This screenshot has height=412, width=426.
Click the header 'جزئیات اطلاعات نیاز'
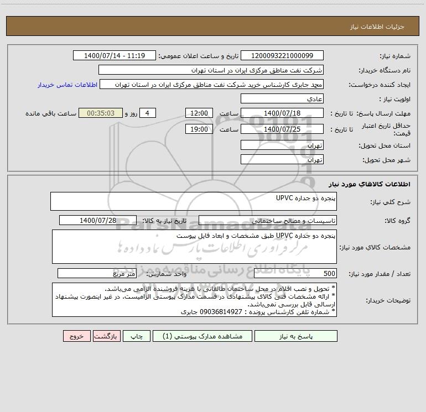pos(377,27)
